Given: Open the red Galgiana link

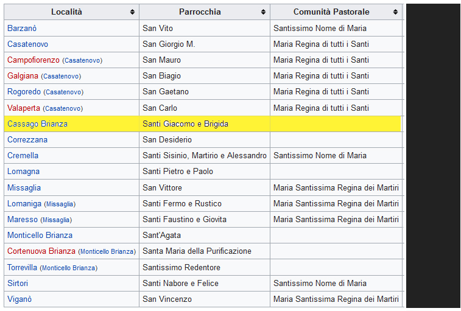Looking at the screenshot, I should [23, 76].
